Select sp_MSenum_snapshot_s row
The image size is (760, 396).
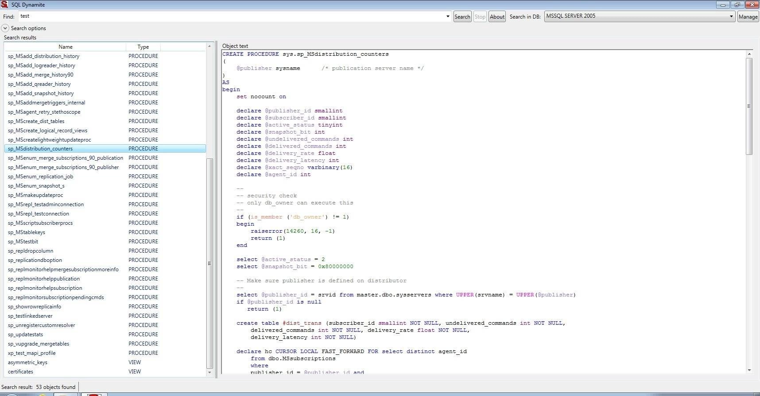pos(105,186)
